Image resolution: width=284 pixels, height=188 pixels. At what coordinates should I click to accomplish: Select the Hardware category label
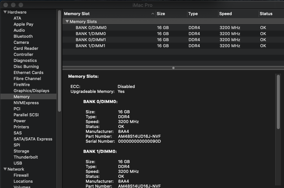pyautogui.click(x=17, y=12)
